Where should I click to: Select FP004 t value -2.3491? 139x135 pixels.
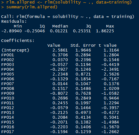click(x=110, y=69)
